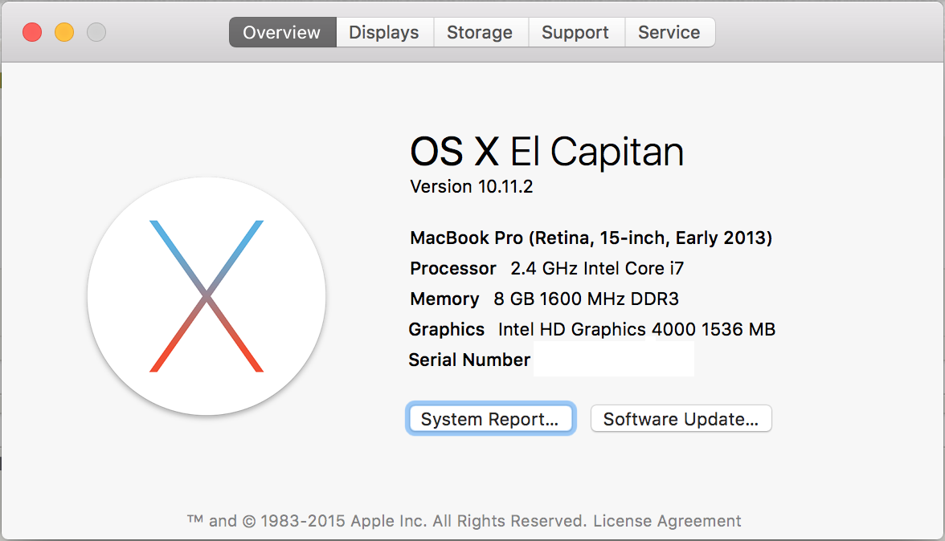Click the redacted Serial Number field
The height and width of the screenshot is (541, 945).
pos(613,360)
